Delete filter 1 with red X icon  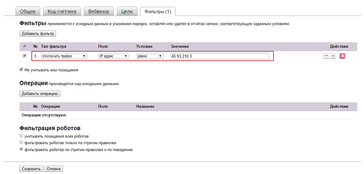pyautogui.click(x=342, y=56)
